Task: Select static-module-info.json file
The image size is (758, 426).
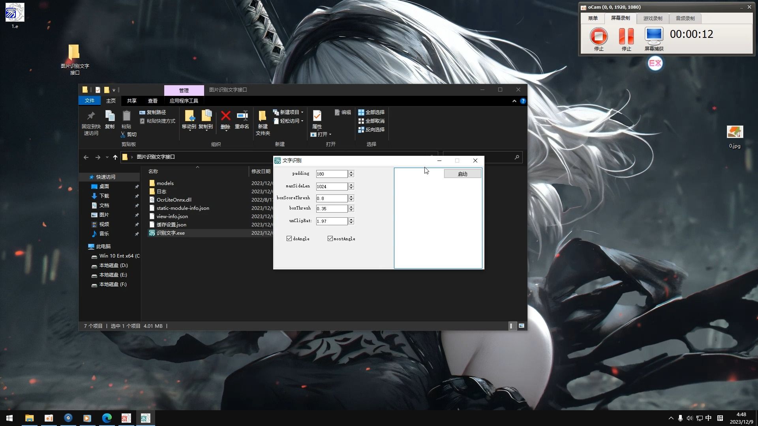Action: (183, 208)
